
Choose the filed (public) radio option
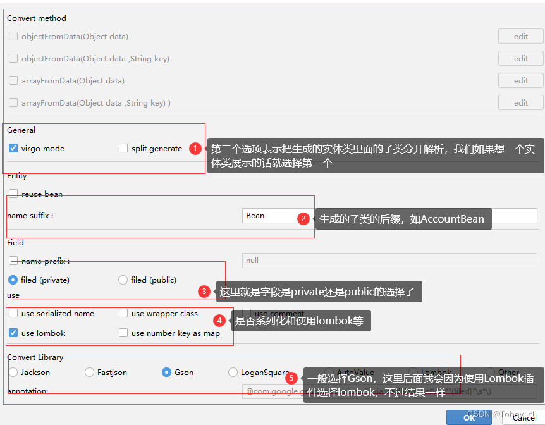(123, 280)
